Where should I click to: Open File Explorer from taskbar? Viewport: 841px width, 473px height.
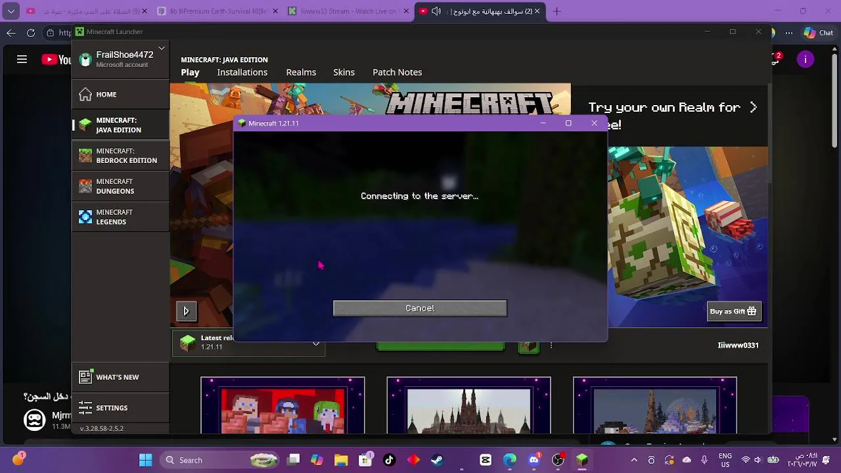click(x=341, y=460)
